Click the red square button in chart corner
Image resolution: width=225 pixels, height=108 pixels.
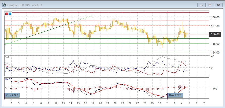pyautogui.click(x=7, y=14)
